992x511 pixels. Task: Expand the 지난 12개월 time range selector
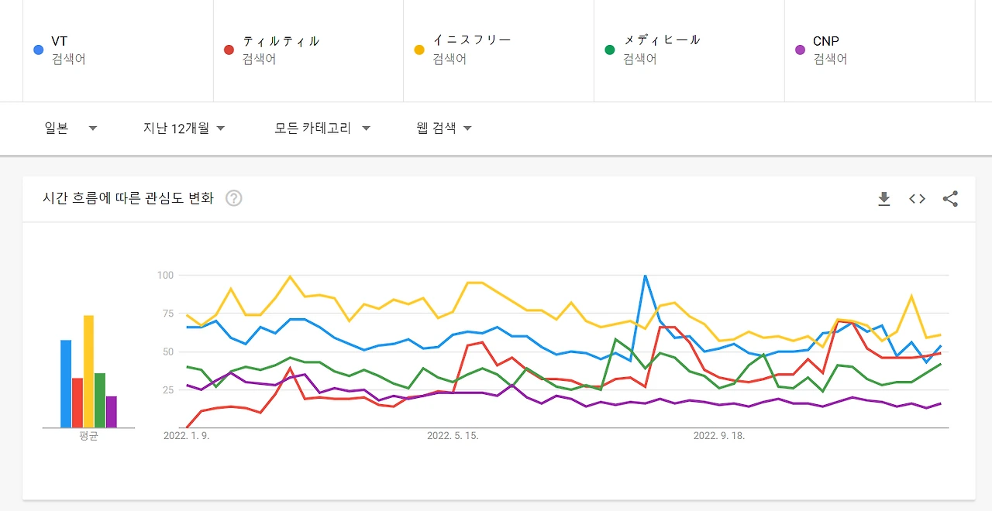[184, 128]
